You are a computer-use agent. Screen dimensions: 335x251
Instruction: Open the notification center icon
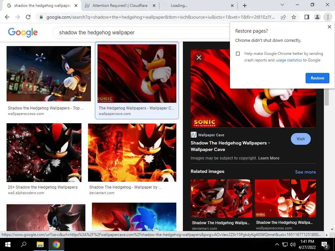(325, 245)
